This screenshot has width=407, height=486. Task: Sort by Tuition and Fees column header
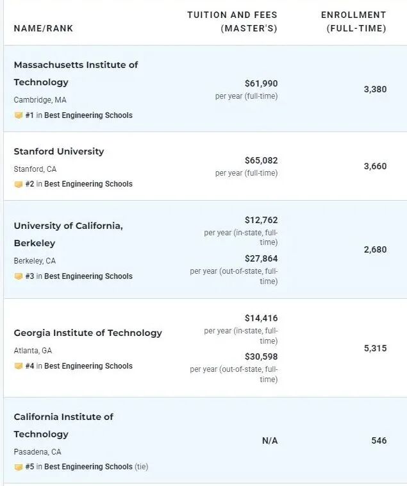tap(232, 22)
